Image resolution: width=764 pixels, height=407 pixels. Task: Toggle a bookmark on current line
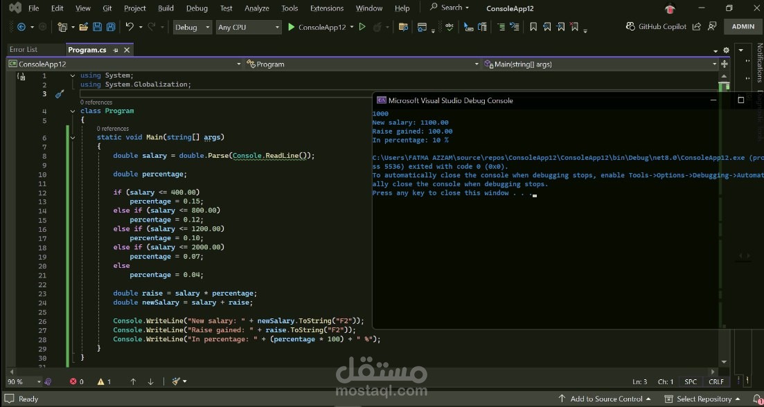(x=533, y=27)
